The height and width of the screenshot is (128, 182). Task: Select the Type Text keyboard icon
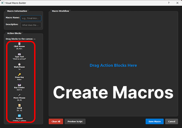click(x=19, y=54)
